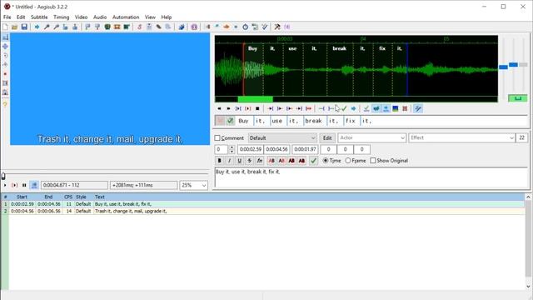Cancel karaoke split with the red X button
The image size is (533, 300).
220,120
